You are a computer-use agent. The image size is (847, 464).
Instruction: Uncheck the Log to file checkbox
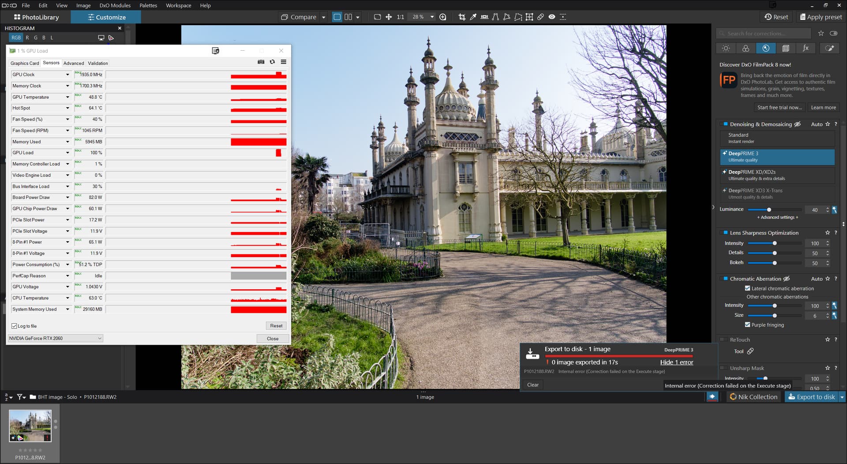14,326
